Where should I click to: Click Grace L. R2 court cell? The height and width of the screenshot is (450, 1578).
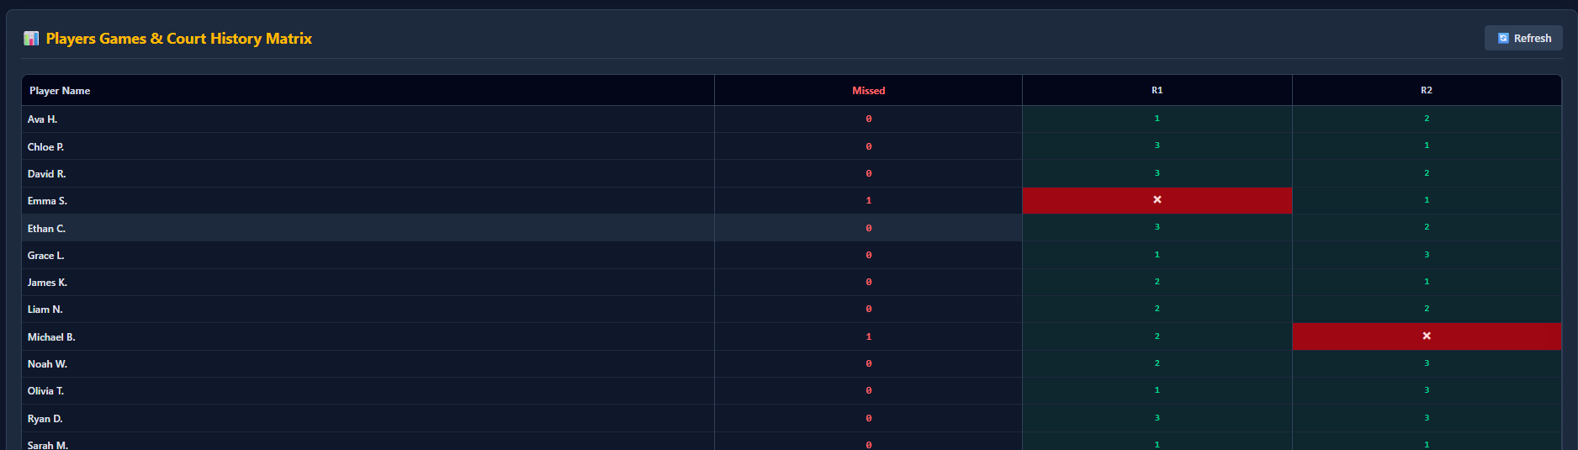point(1427,255)
